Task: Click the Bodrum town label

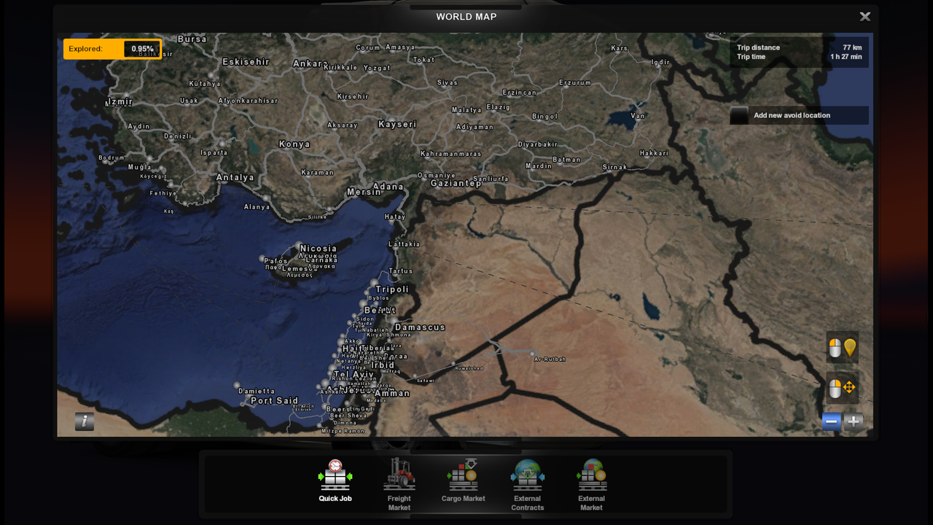Action: [x=112, y=157]
